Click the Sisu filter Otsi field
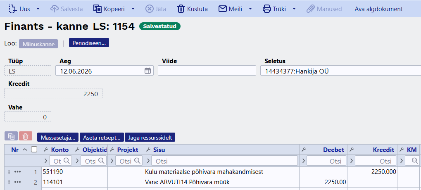421x190 pixels. (x=224, y=161)
